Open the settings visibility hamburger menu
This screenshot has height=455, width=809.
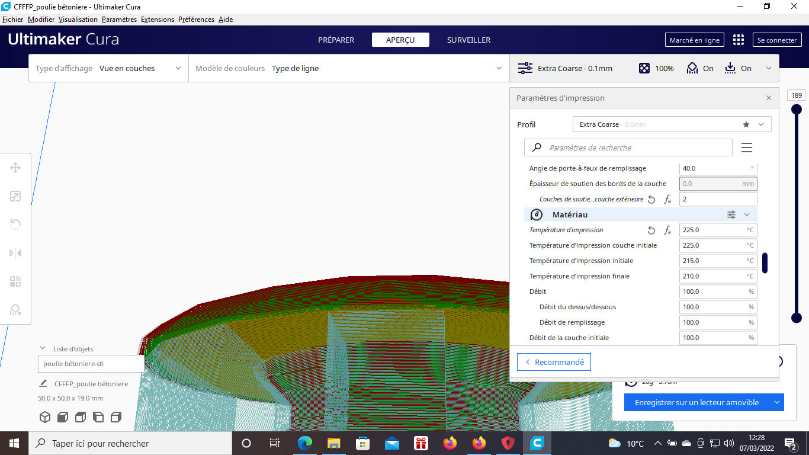(747, 148)
